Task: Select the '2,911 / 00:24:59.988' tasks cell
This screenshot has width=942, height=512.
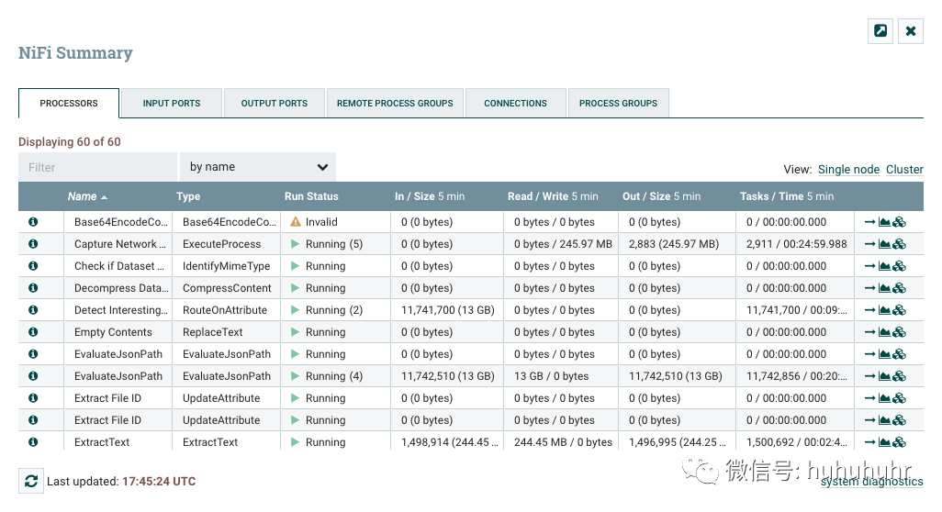Action: pos(795,244)
